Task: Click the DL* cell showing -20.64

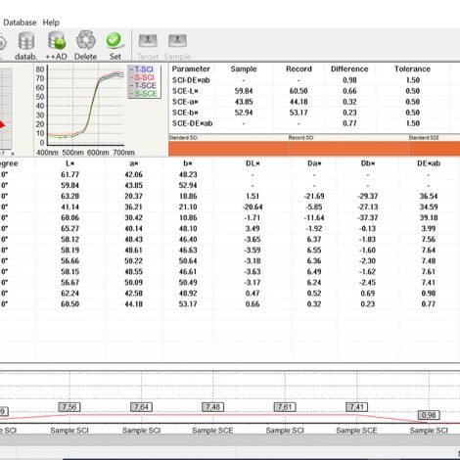Action: (253, 207)
